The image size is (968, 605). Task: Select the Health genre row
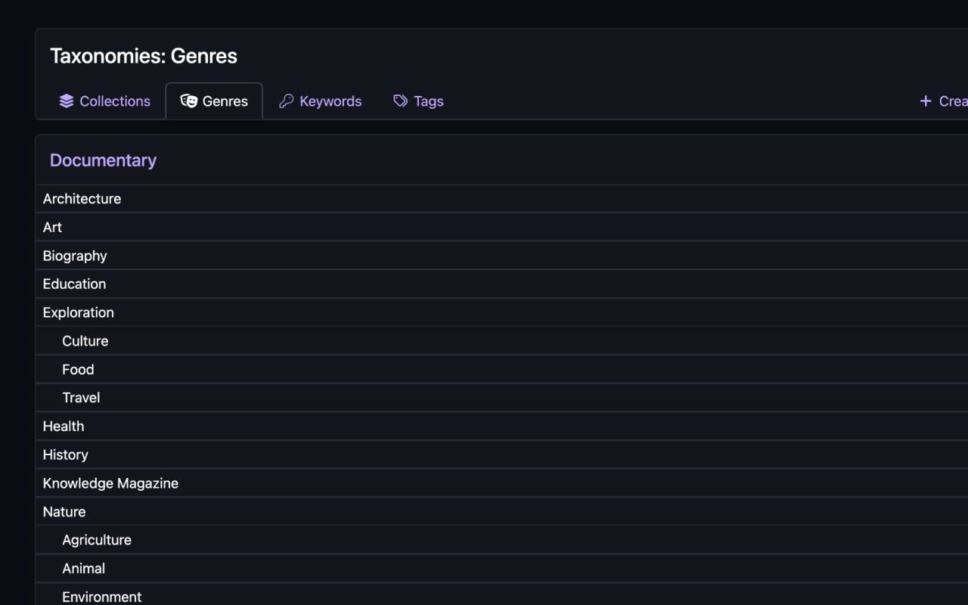click(x=63, y=426)
